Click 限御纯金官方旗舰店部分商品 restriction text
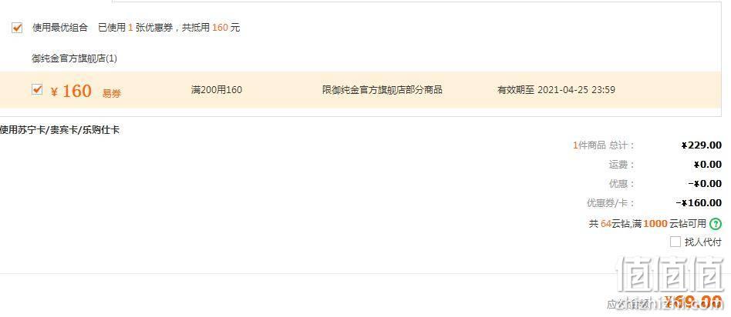Screen dimensions: 731x317 tap(382, 90)
